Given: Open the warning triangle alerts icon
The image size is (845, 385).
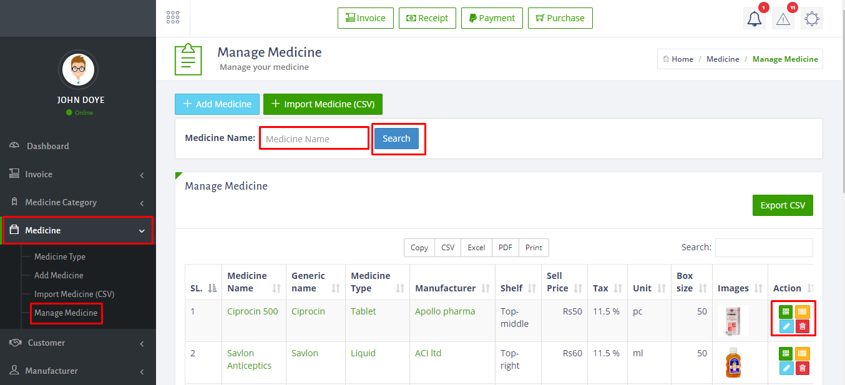Looking at the screenshot, I should tap(783, 19).
